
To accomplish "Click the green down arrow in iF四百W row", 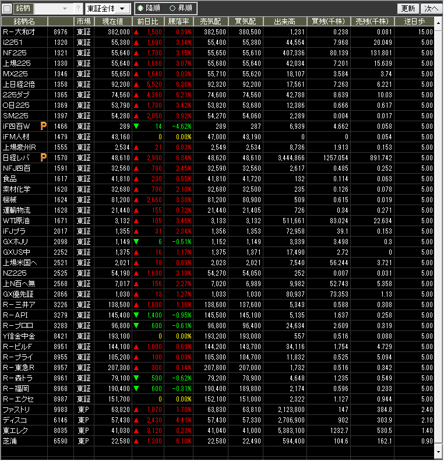I will [x=136, y=126].
